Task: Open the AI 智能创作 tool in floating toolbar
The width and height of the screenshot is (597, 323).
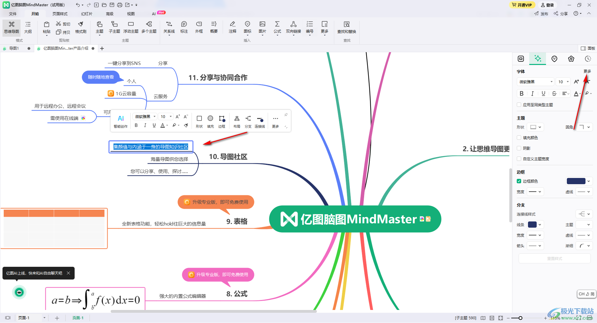Action: pyautogui.click(x=121, y=121)
